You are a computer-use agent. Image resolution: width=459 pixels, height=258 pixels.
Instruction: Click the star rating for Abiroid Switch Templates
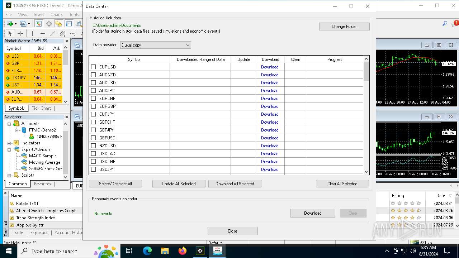(x=406, y=211)
